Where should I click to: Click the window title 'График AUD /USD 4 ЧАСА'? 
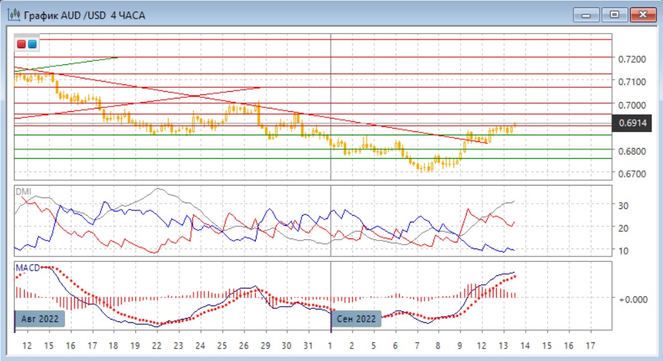tap(86, 14)
